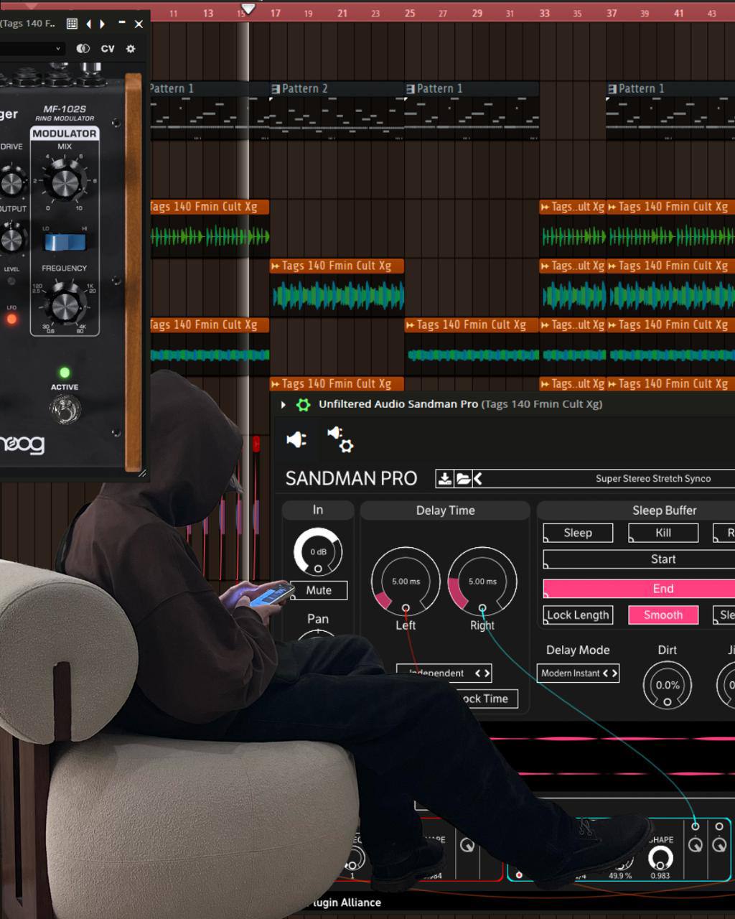The image size is (735, 919).
Task: Open the preset dropdown in Moog window
Action: pyautogui.click(x=32, y=49)
